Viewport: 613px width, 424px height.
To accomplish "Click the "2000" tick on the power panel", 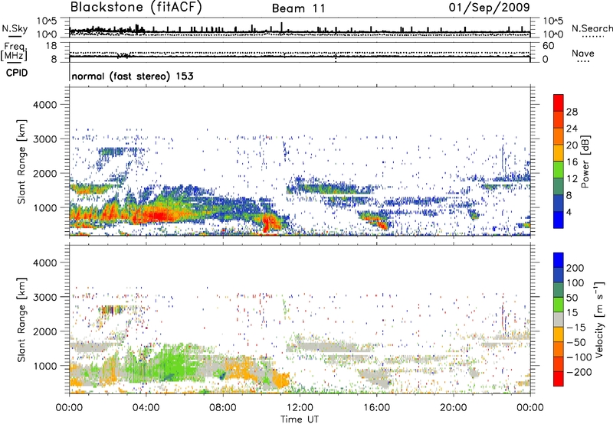I will click(44, 173).
